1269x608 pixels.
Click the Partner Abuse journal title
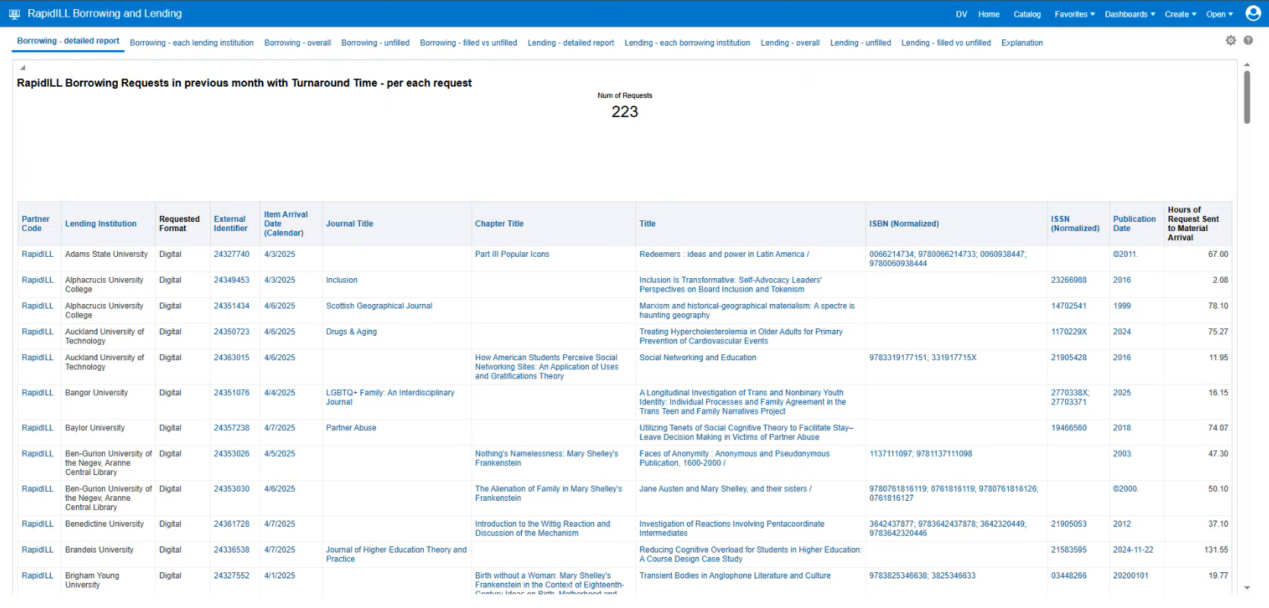(351, 428)
